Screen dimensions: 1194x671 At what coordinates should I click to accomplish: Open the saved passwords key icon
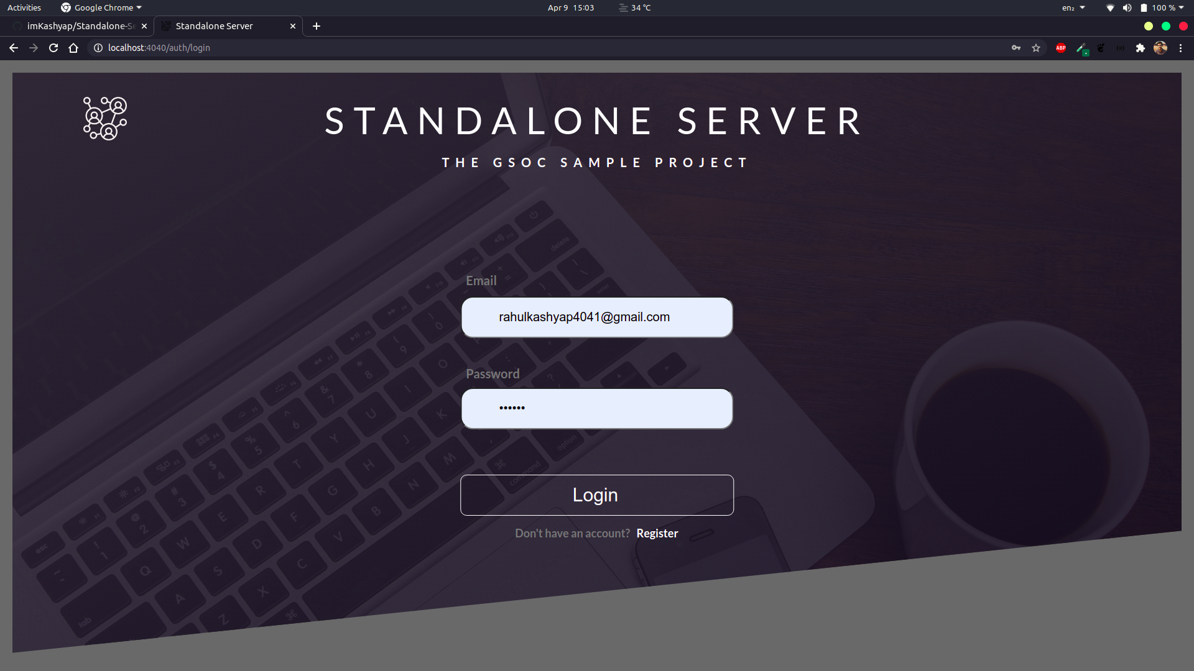click(1016, 48)
